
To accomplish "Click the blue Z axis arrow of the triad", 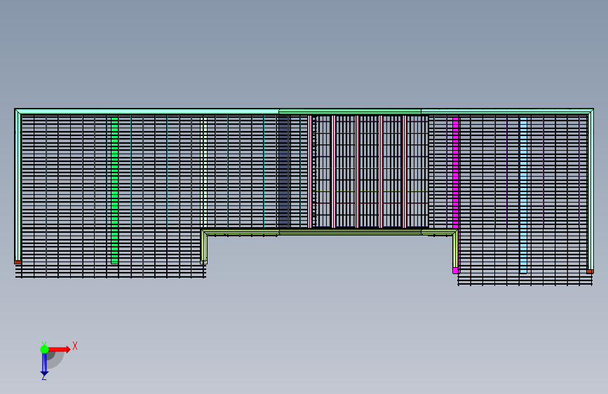I will click(44, 365).
